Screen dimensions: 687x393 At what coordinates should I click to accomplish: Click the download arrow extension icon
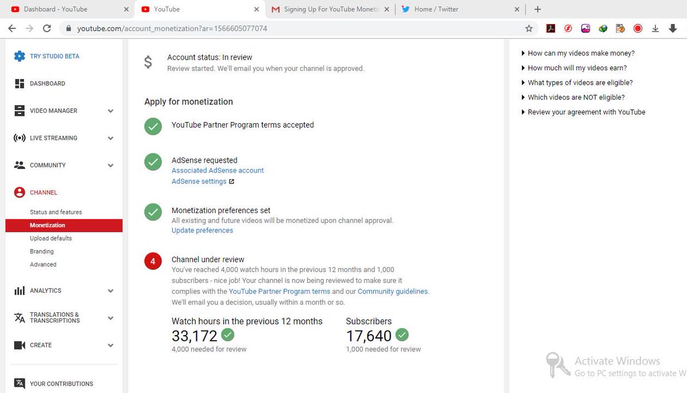(656, 28)
